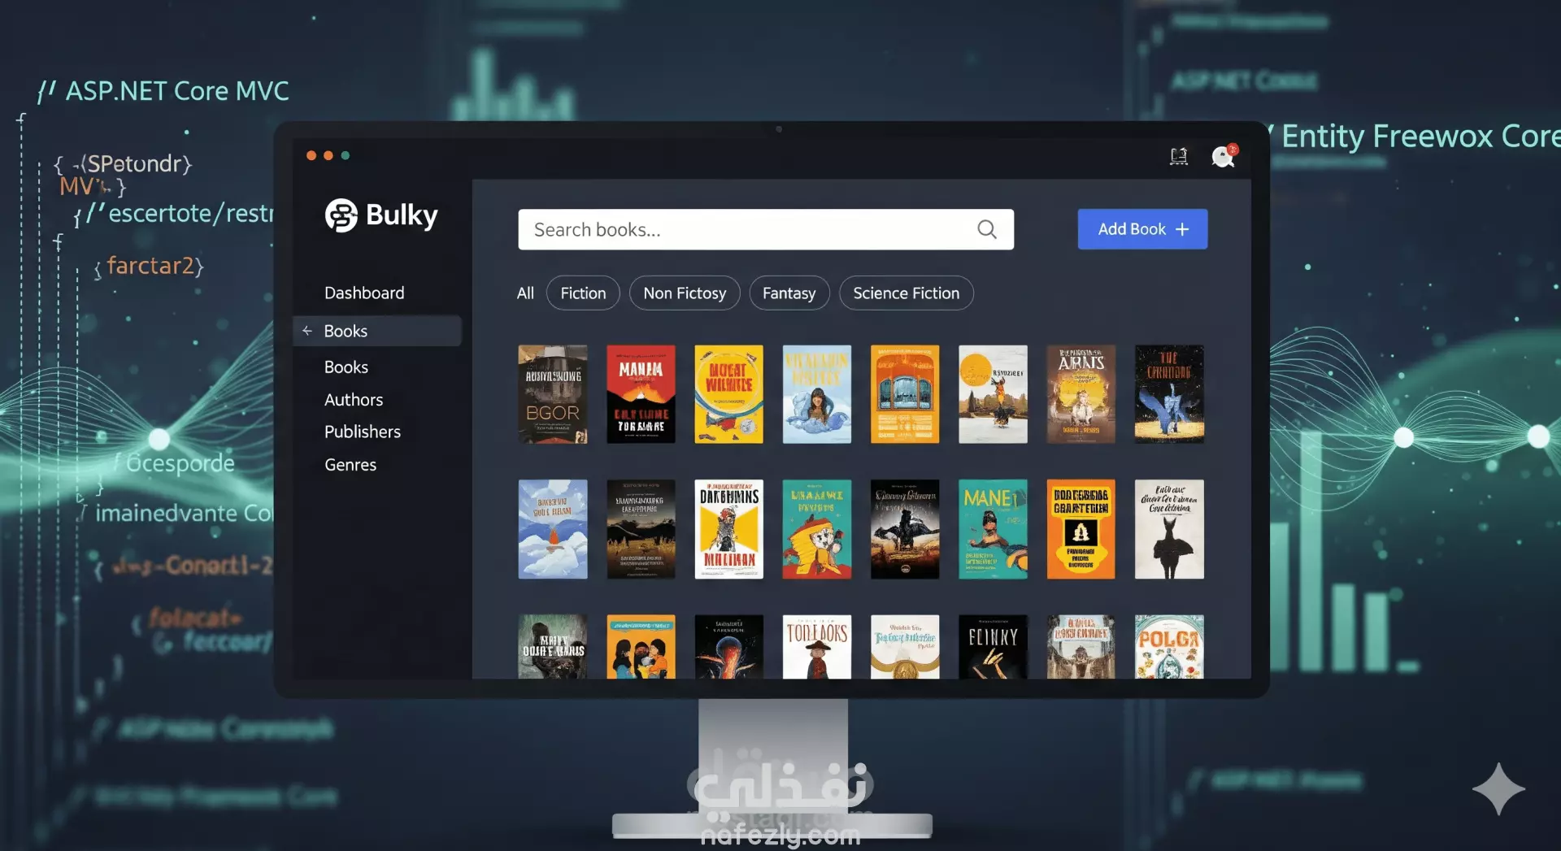
Task: Open the dark raven book cover
Action: coord(905,529)
